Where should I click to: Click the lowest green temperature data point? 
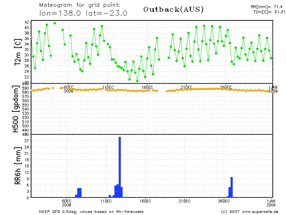[137, 81]
